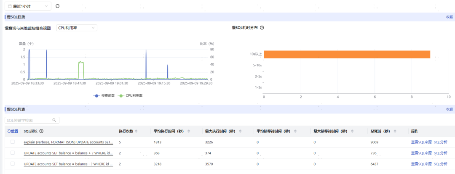Check the box for the explain UPDATE accounts row
Image resolution: width=455 pixels, height=174 pixels.
pos(13,142)
